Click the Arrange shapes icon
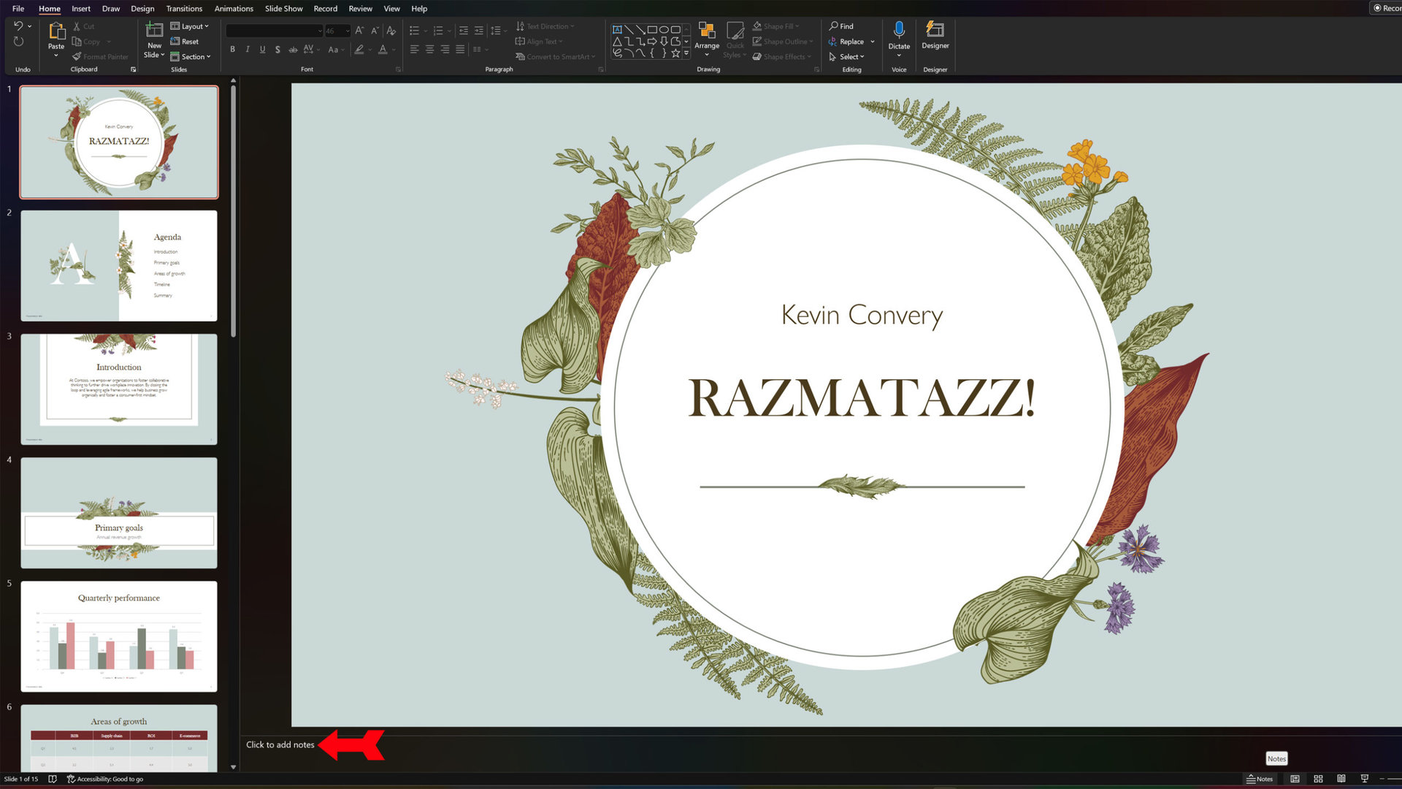The height and width of the screenshot is (789, 1402). [706, 31]
